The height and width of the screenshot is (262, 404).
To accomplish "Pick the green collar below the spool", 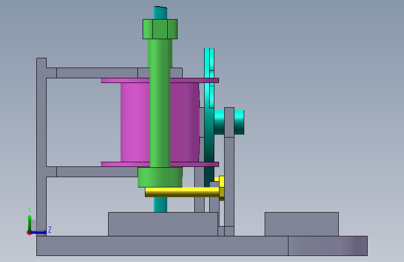I will coord(160,178).
